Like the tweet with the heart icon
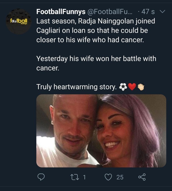Viewport: 172px width, 191px height. 108,177
